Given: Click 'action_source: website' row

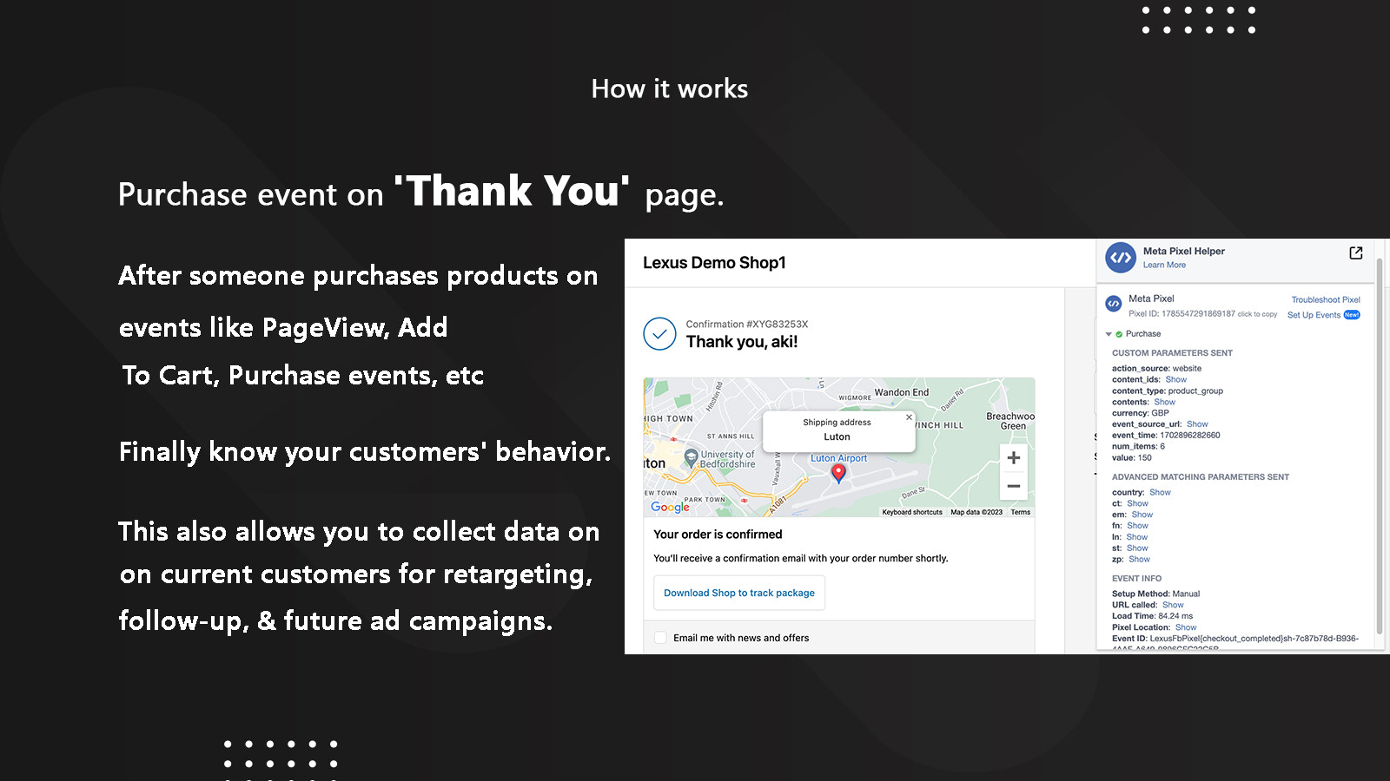Looking at the screenshot, I should click(x=1156, y=369).
